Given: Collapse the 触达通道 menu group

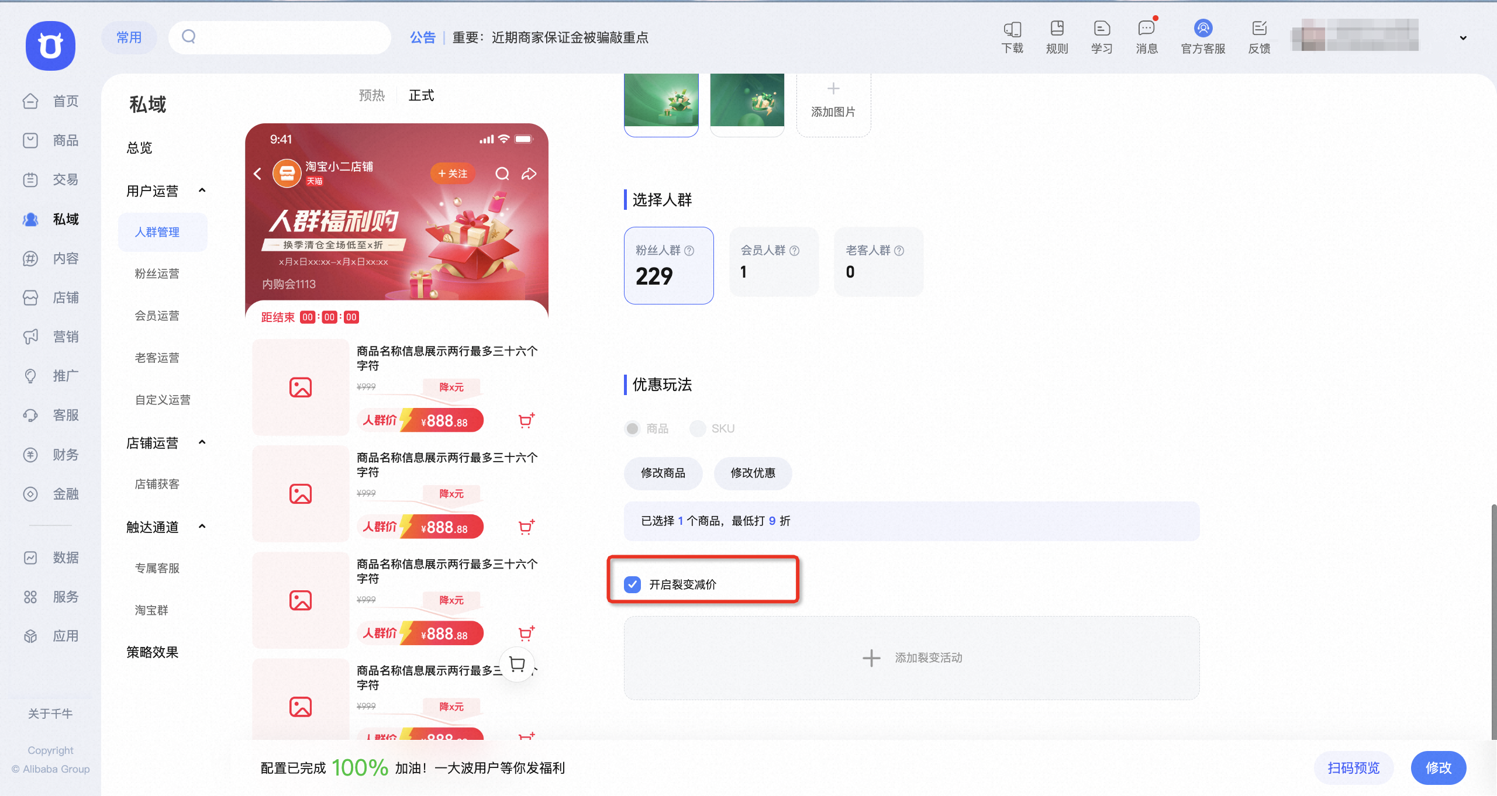Looking at the screenshot, I should click(202, 527).
